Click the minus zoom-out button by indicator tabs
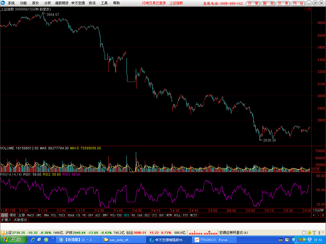Screen dimensions: 326x244 [318, 215]
